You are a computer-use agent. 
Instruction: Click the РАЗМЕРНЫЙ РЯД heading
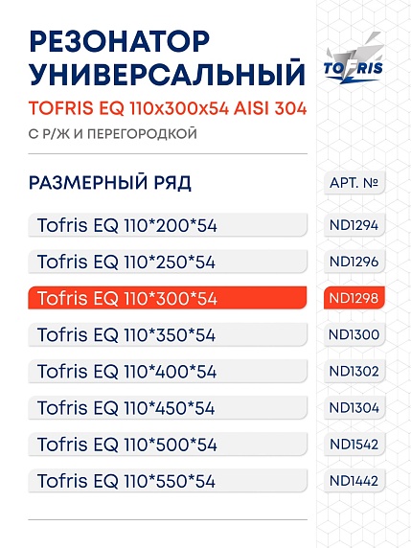(110, 183)
